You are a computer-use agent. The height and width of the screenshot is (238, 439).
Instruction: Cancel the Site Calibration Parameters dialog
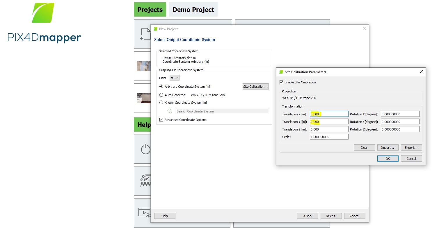pos(411,159)
